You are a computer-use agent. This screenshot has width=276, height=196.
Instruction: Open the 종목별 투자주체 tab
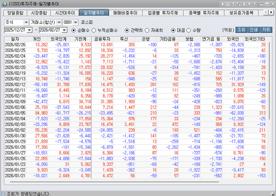(204, 13)
